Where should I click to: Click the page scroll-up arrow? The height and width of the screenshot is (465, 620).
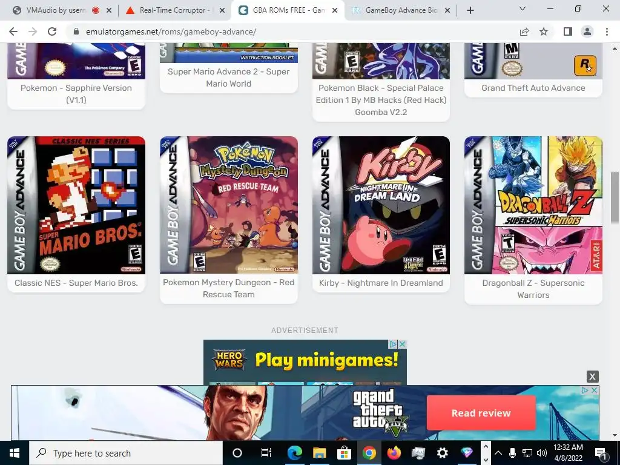pyautogui.click(x=615, y=48)
